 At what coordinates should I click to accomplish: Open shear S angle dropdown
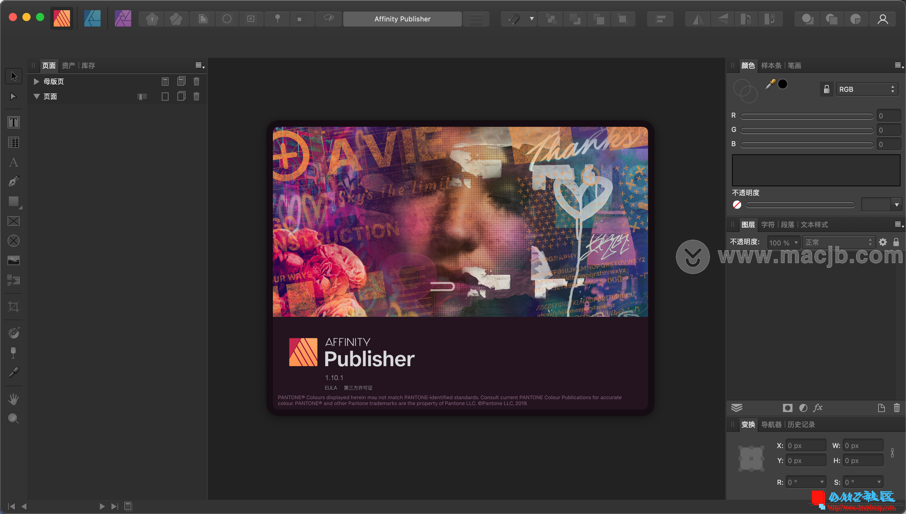pyautogui.click(x=878, y=482)
